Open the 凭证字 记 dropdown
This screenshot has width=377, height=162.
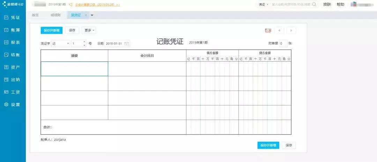pos(60,44)
